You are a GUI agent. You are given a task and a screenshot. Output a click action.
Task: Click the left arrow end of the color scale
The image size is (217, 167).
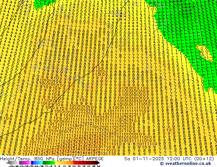pos(8,163)
